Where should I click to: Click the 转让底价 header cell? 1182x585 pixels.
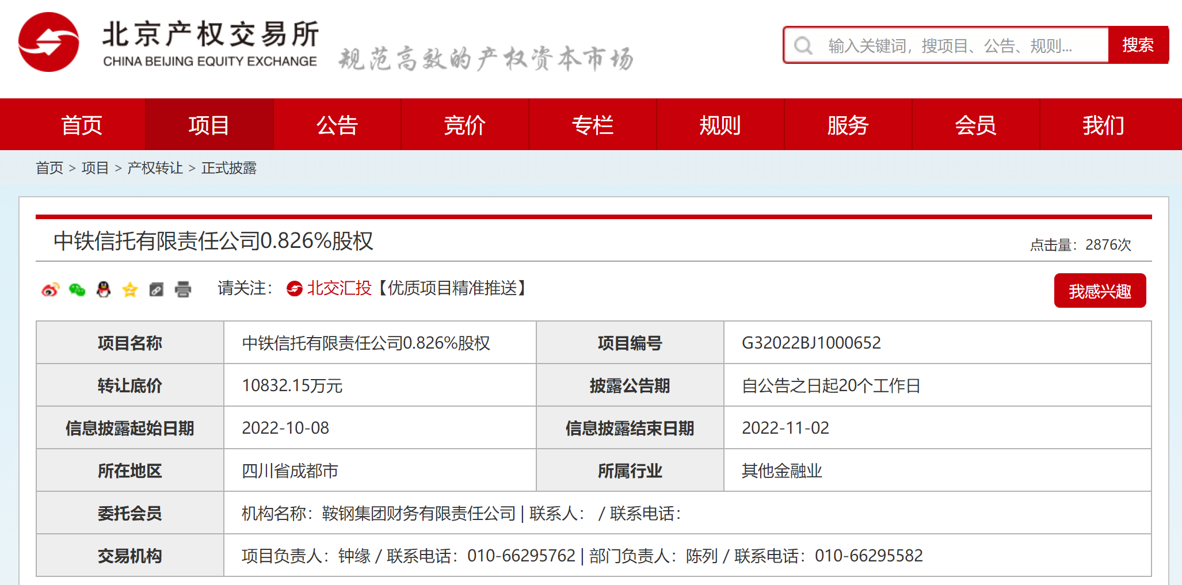point(130,385)
